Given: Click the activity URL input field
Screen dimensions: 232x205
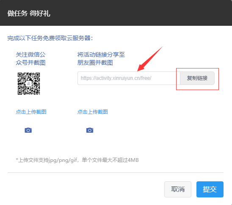Looking at the screenshot, I should coord(129,78).
